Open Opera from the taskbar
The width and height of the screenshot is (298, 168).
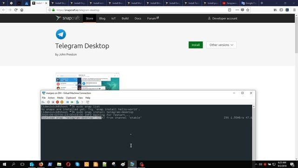(68, 164)
